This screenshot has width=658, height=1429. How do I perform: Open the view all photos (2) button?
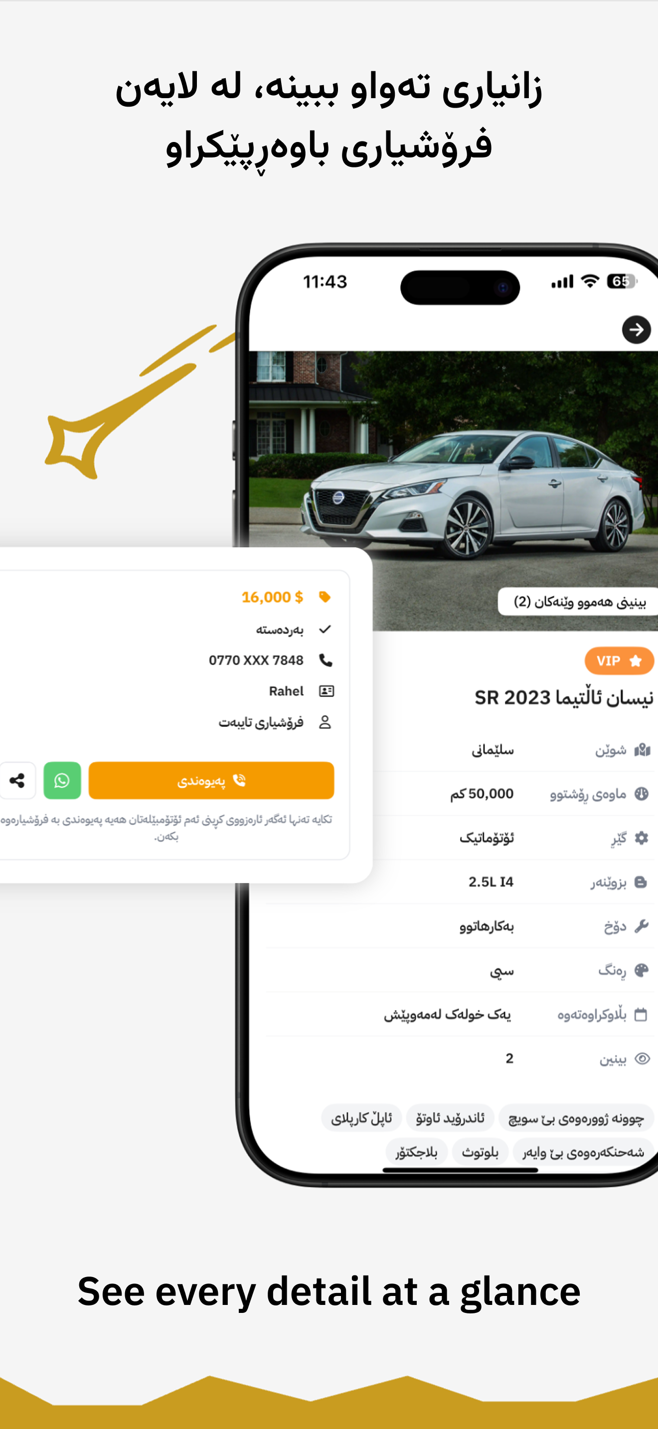pyautogui.click(x=578, y=601)
